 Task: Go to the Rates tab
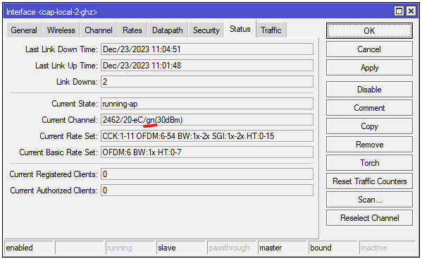click(x=132, y=30)
